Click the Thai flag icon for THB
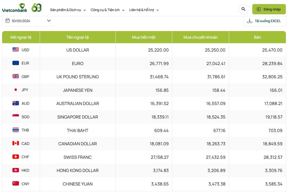The width and height of the screenshot is (288, 192). pyautogui.click(x=16, y=130)
